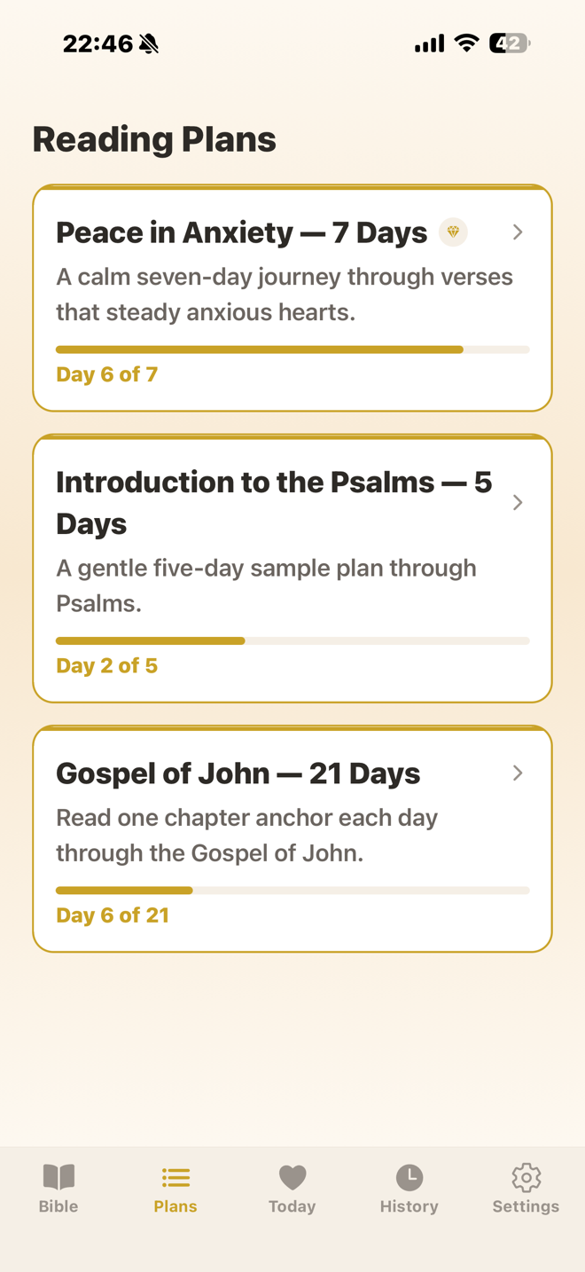Tap the Plans list icon
This screenshot has width=585, height=1272.
(x=175, y=1177)
